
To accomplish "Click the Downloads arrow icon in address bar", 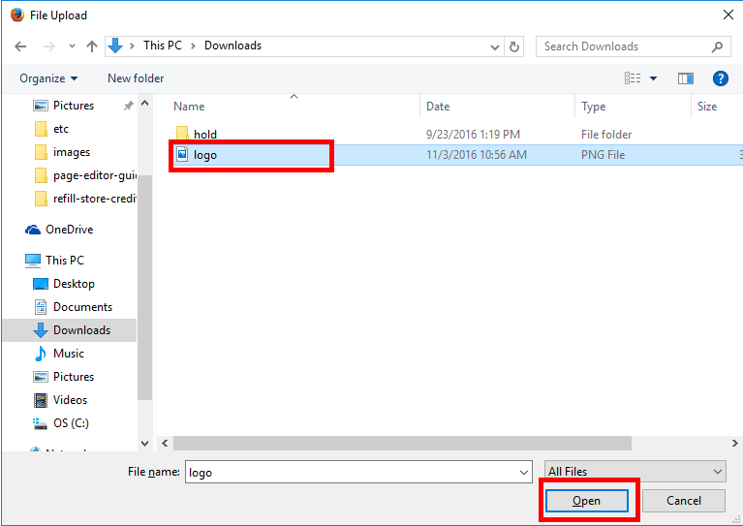I will (x=115, y=46).
